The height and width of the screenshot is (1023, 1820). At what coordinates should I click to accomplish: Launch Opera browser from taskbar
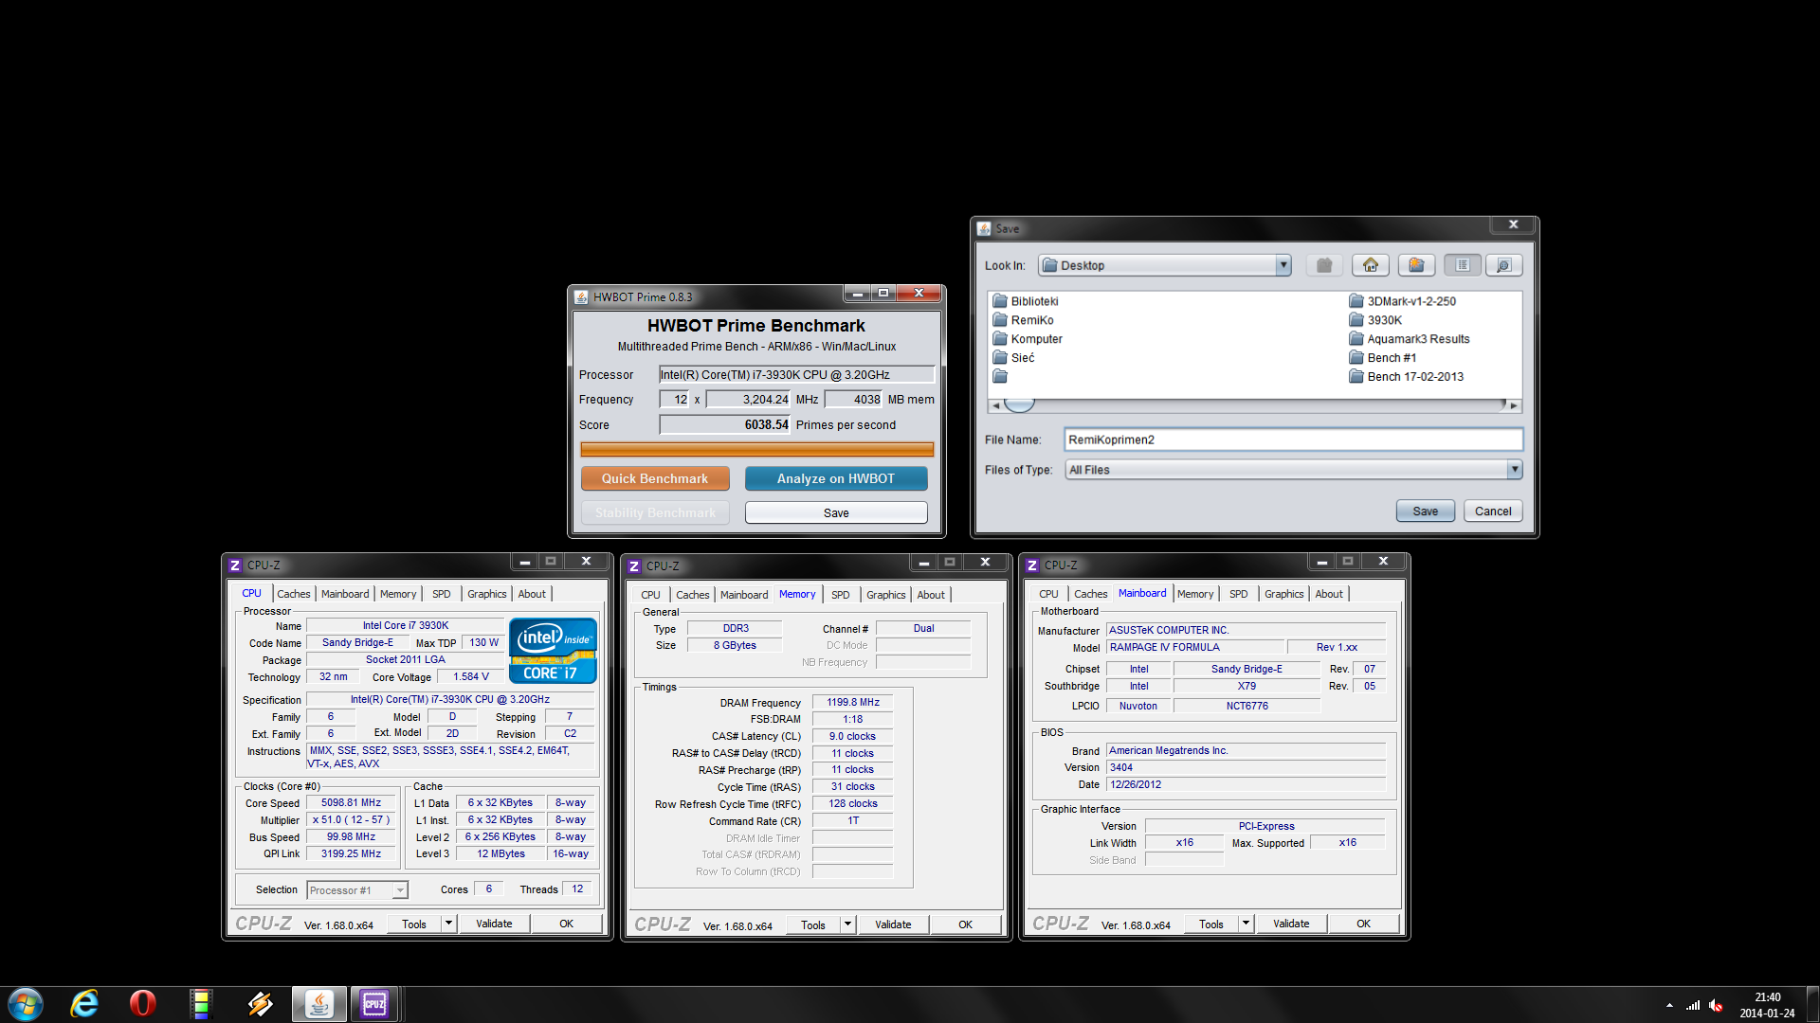coord(142,1004)
